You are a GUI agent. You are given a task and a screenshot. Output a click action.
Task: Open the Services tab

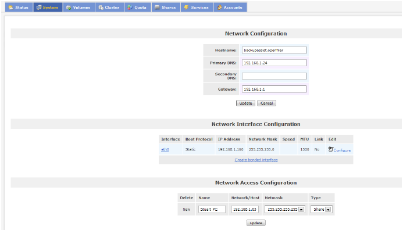click(x=197, y=7)
